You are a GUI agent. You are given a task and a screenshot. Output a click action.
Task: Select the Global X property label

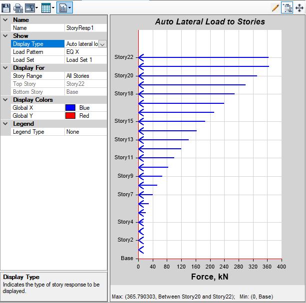point(22,108)
